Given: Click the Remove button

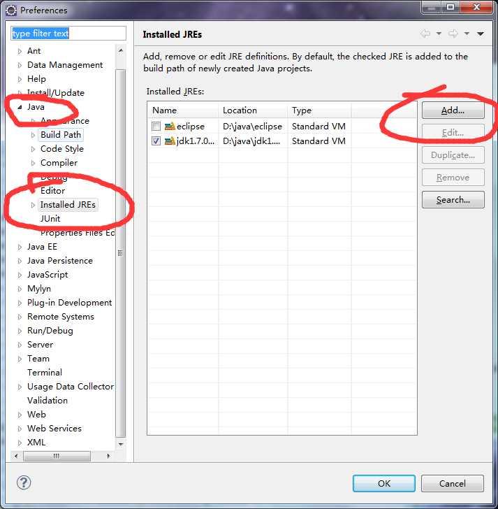Looking at the screenshot, I should (x=453, y=178).
